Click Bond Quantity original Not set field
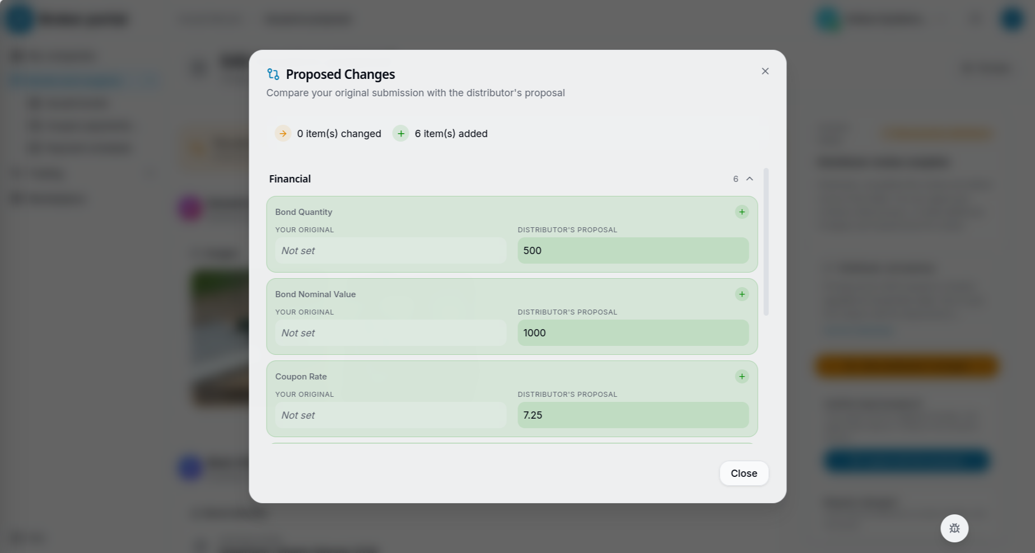1035x553 pixels. 390,251
